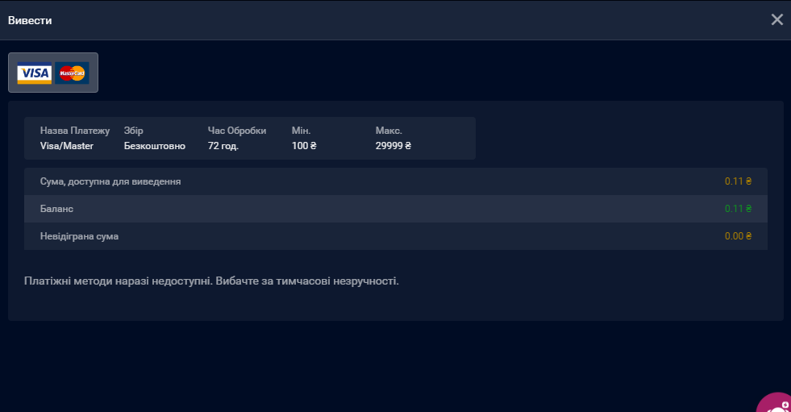The height and width of the screenshot is (412, 791).
Task: Click the minimum amount 100 ₴
Action: (x=304, y=146)
